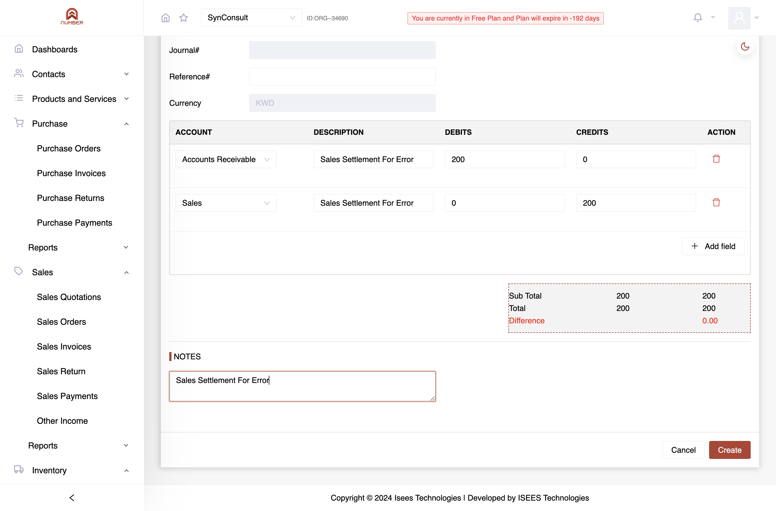
Task: Open Purchase Invoices
Action: (x=71, y=173)
